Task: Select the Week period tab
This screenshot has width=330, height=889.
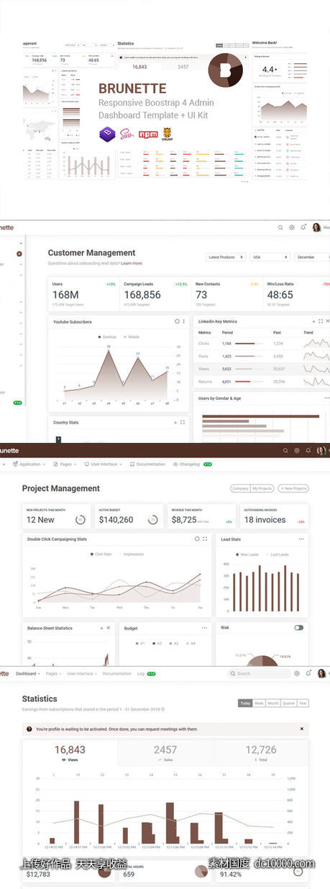Action: click(x=259, y=703)
